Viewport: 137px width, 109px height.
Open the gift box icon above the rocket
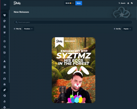point(4,84)
